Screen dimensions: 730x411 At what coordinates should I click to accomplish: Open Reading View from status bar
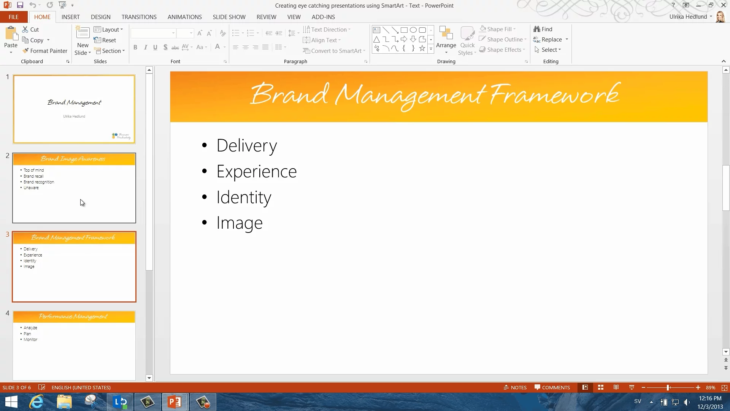coord(616,387)
